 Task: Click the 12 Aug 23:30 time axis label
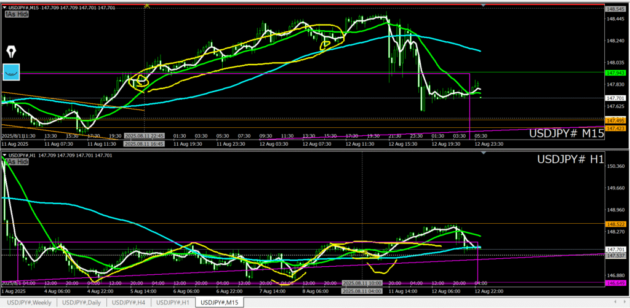(x=489, y=144)
